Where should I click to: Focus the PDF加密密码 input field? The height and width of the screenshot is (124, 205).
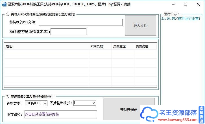tap(68, 32)
